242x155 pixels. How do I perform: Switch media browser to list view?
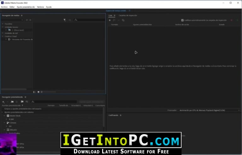click(34, 92)
